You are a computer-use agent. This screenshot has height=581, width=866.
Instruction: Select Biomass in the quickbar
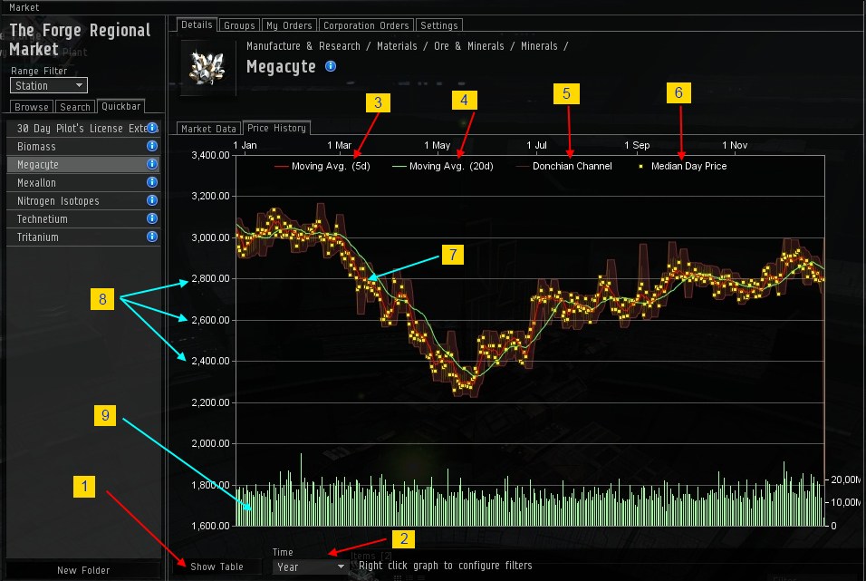tap(83, 146)
